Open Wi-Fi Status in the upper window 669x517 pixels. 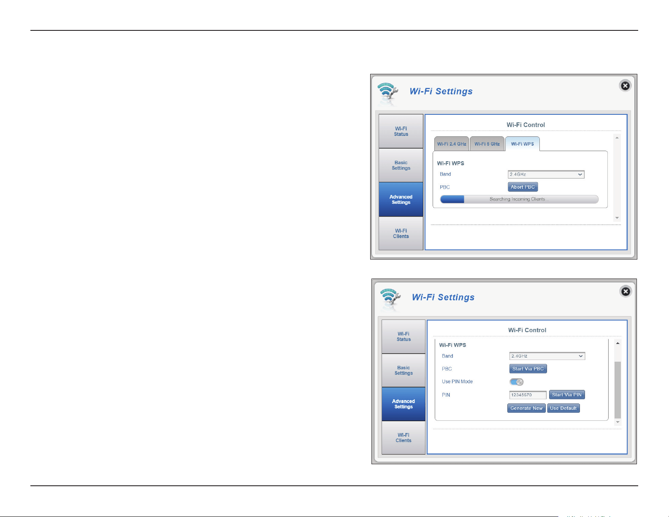pyautogui.click(x=401, y=131)
